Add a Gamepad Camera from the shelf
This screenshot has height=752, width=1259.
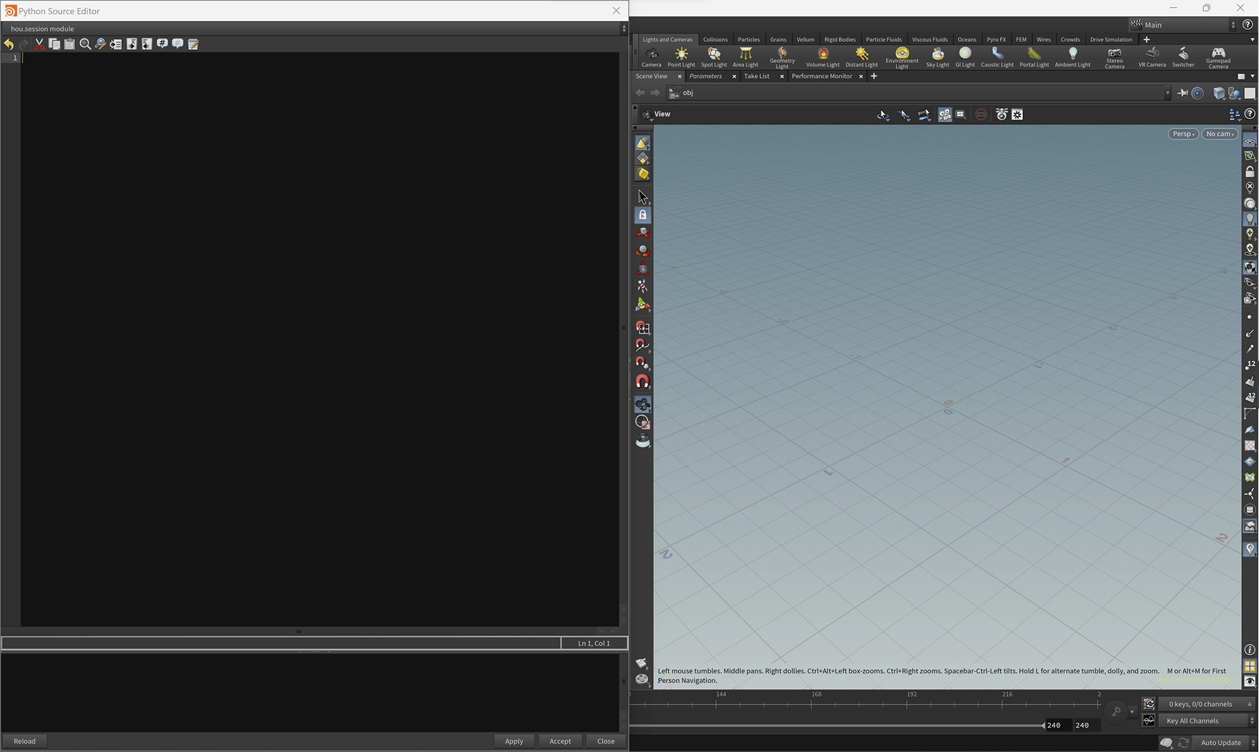pyautogui.click(x=1218, y=58)
